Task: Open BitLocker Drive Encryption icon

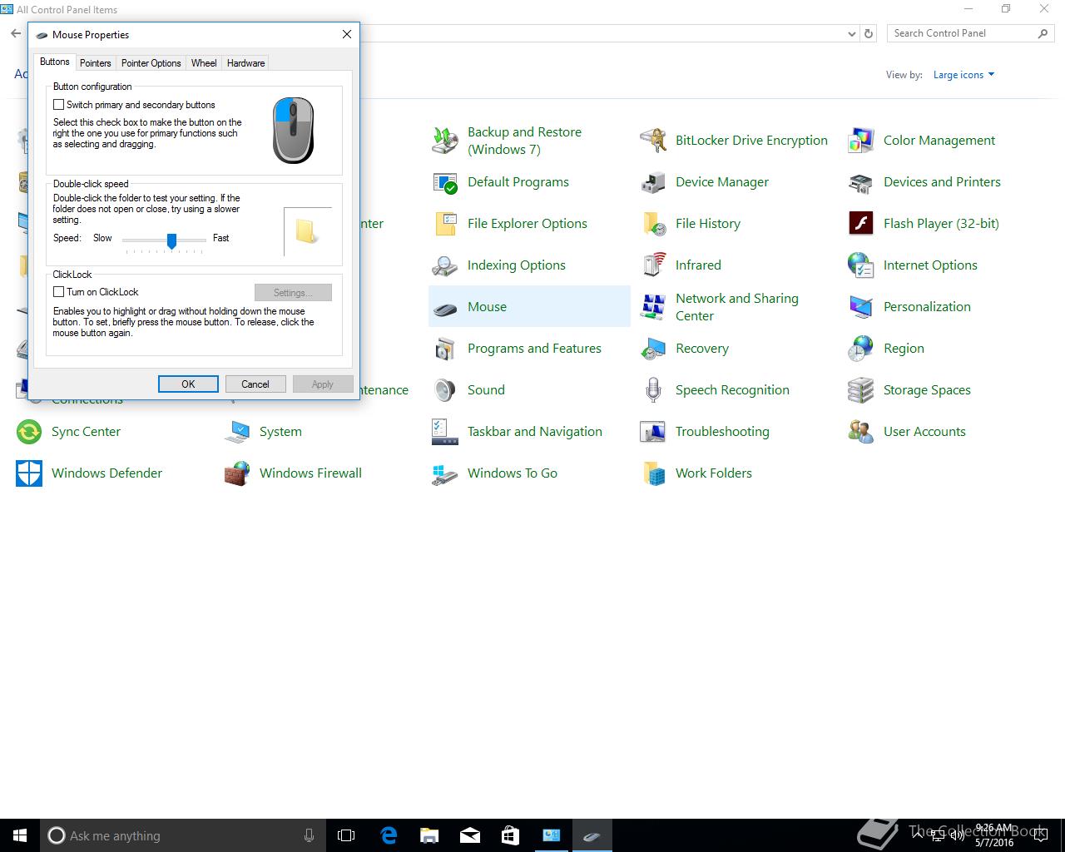Action: [653, 141]
